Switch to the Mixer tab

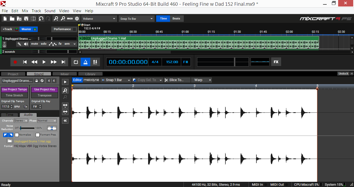click(65, 74)
